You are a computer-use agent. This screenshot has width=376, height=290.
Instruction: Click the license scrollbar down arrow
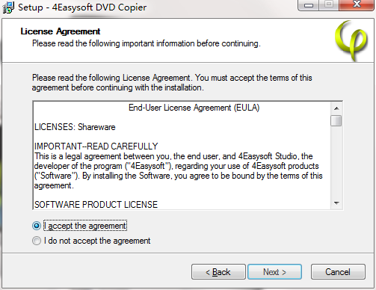click(336, 203)
